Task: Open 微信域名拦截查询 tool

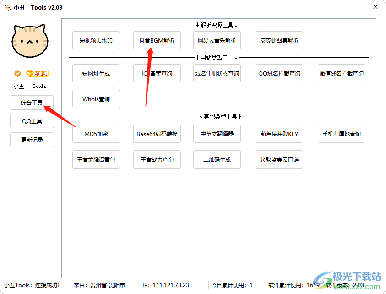Action: 342,73
